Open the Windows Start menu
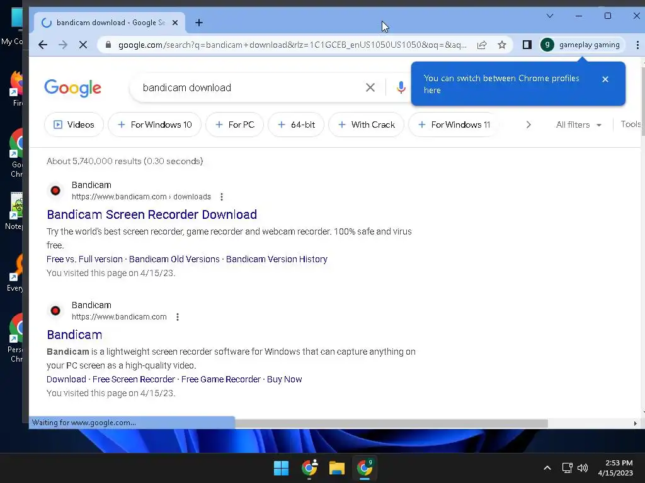Viewport: 645px width, 483px height. (282, 468)
